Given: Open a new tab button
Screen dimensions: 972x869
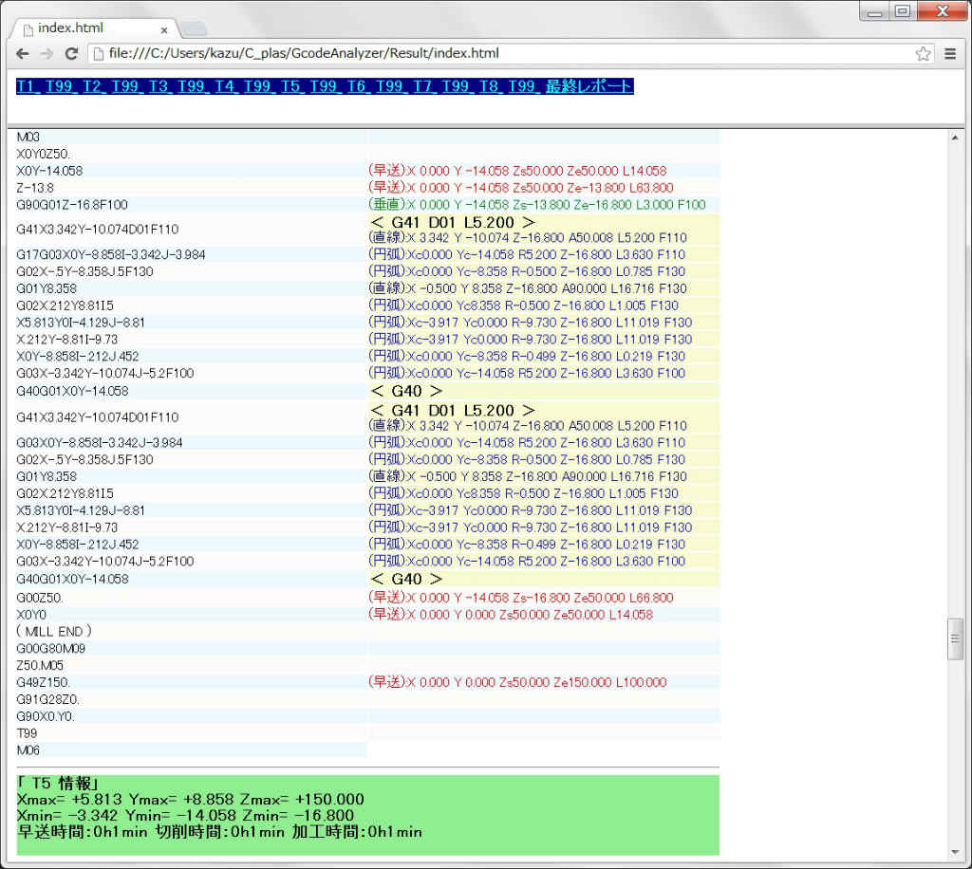Looking at the screenshot, I should coord(194,28).
